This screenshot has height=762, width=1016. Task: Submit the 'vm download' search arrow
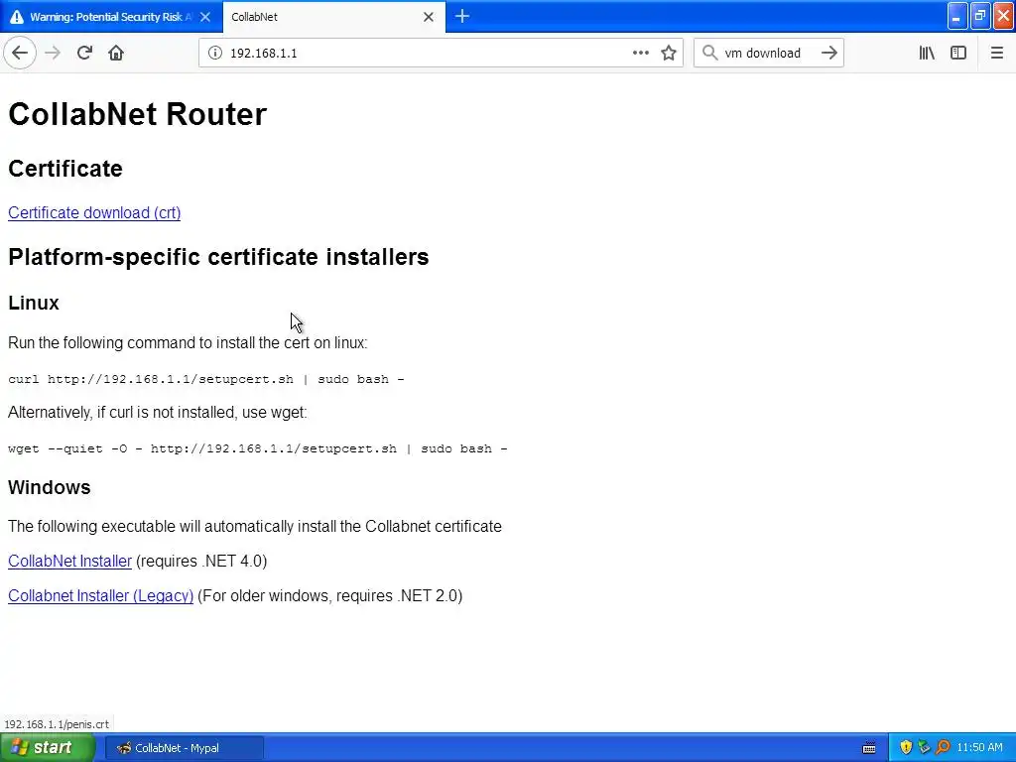pyautogui.click(x=828, y=54)
